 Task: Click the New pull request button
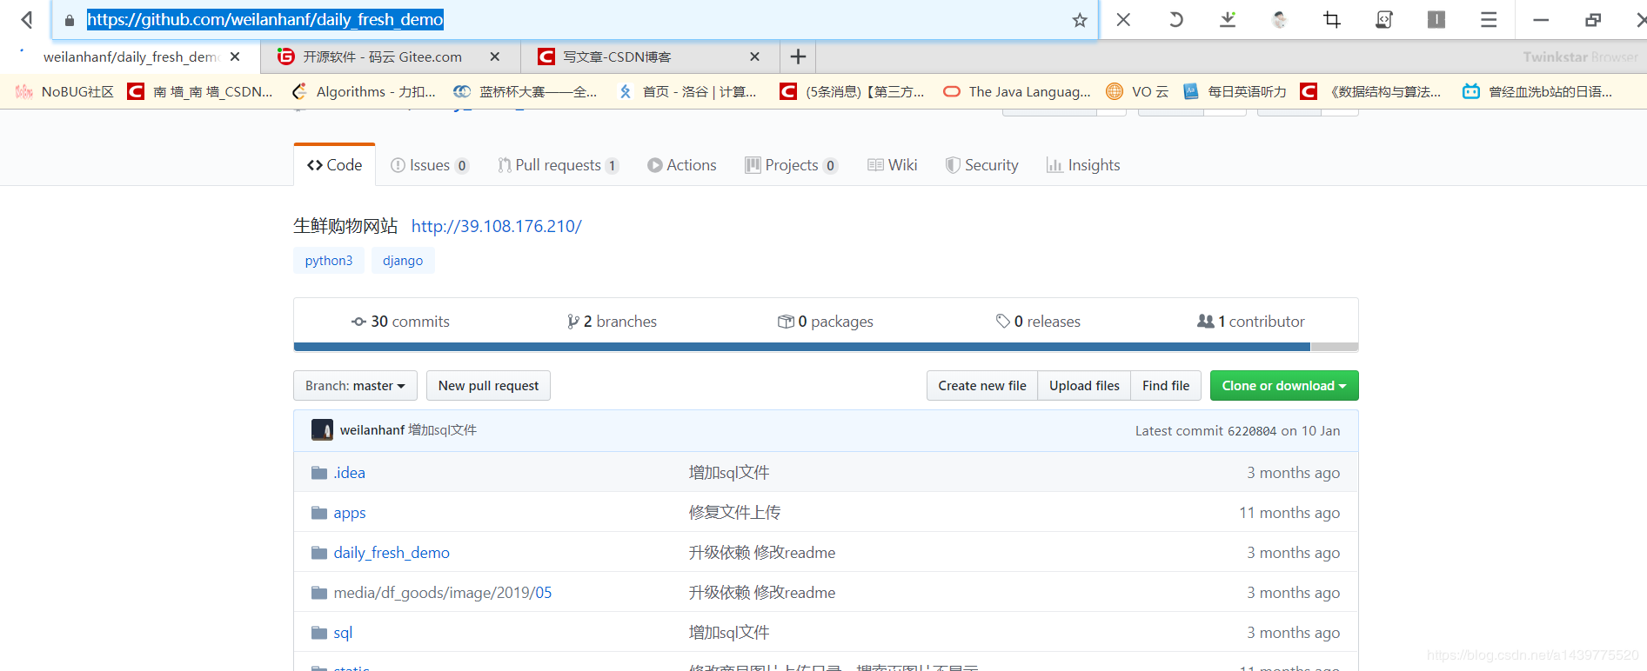488,386
